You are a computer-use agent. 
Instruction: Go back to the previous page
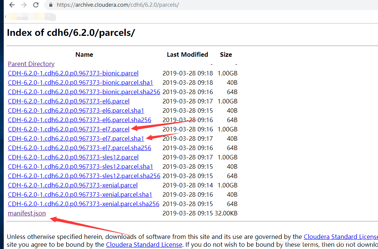click(x=12, y=5)
